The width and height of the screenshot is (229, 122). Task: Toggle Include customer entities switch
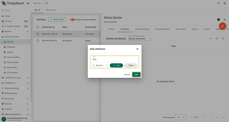pyautogui.click(x=72, y=19)
